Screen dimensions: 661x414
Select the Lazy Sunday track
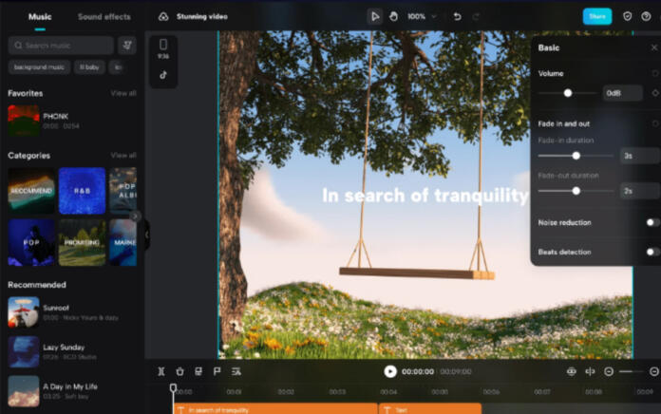click(71, 351)
